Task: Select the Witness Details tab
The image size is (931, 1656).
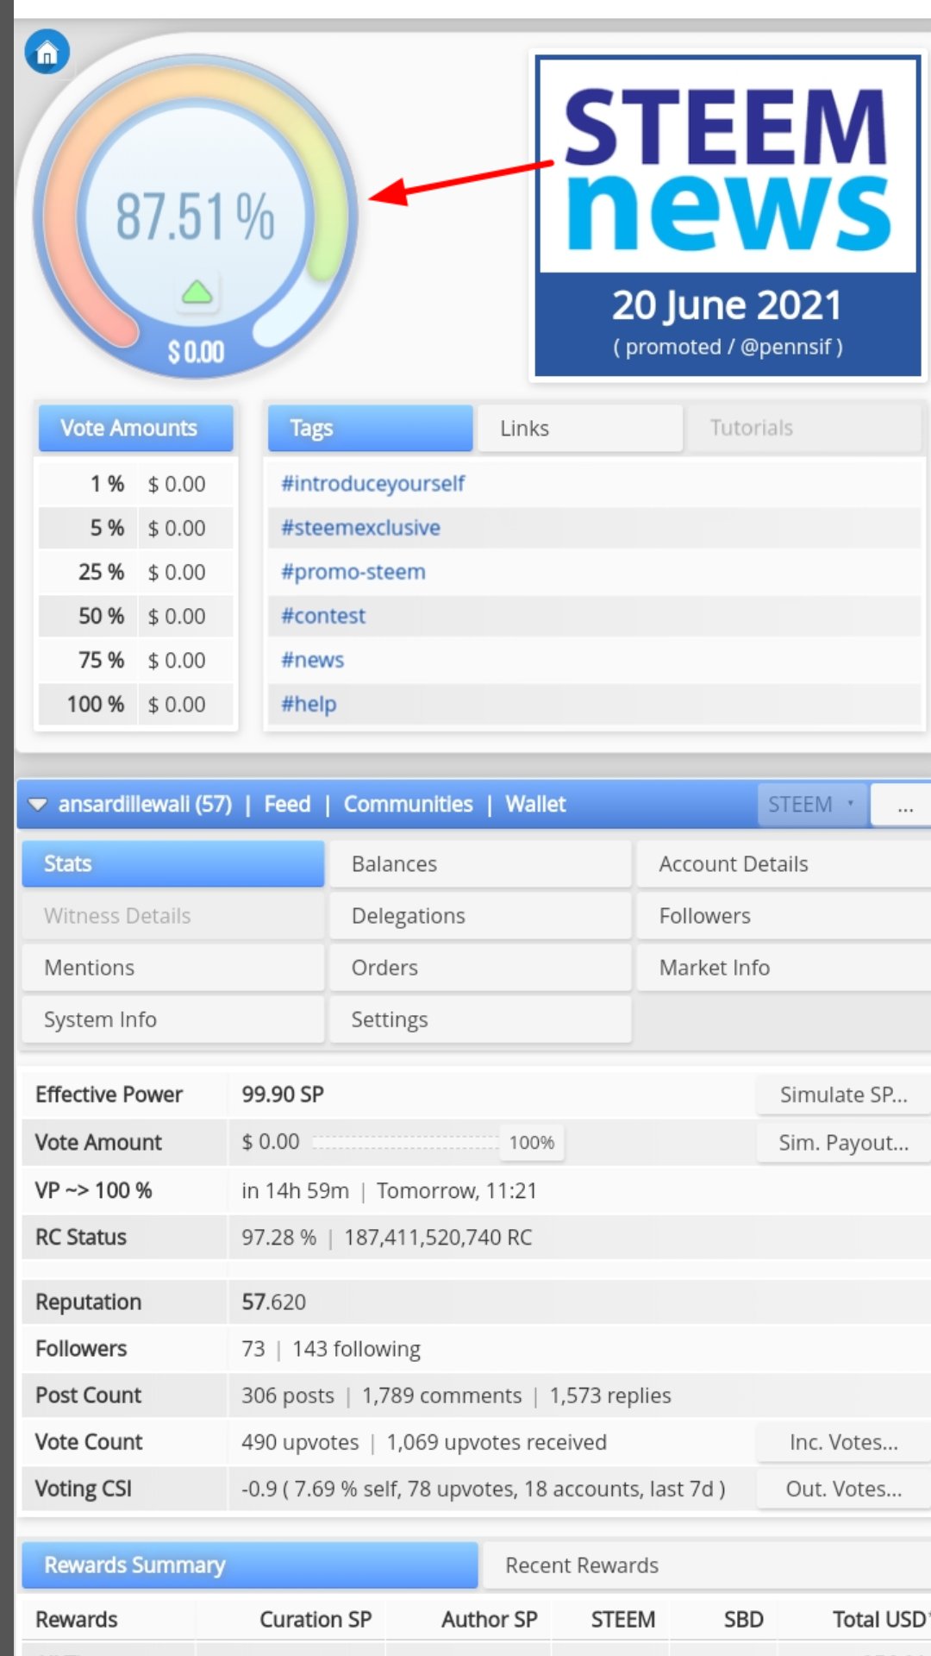Action: pyautogui.click(x=173, y=915)
